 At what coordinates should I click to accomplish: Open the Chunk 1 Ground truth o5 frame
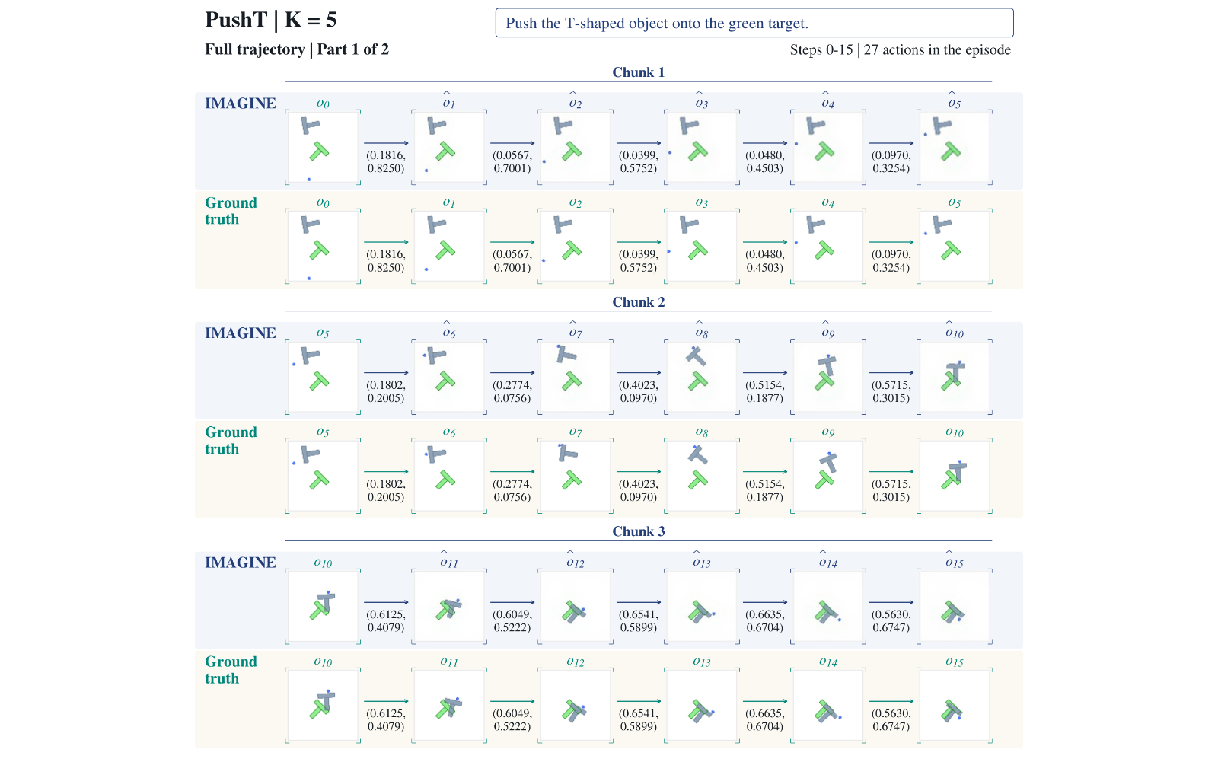click(955, 247)
